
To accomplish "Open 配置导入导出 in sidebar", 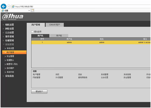I will (12, 64).
